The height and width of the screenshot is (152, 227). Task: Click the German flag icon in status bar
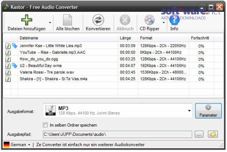click(6, 145)
